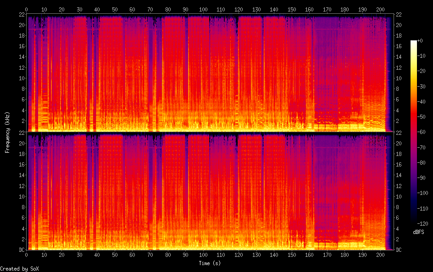The image size is (433, 272).
Task: Click '120' on the bottom time axis
Action: [x=239, y=255]
